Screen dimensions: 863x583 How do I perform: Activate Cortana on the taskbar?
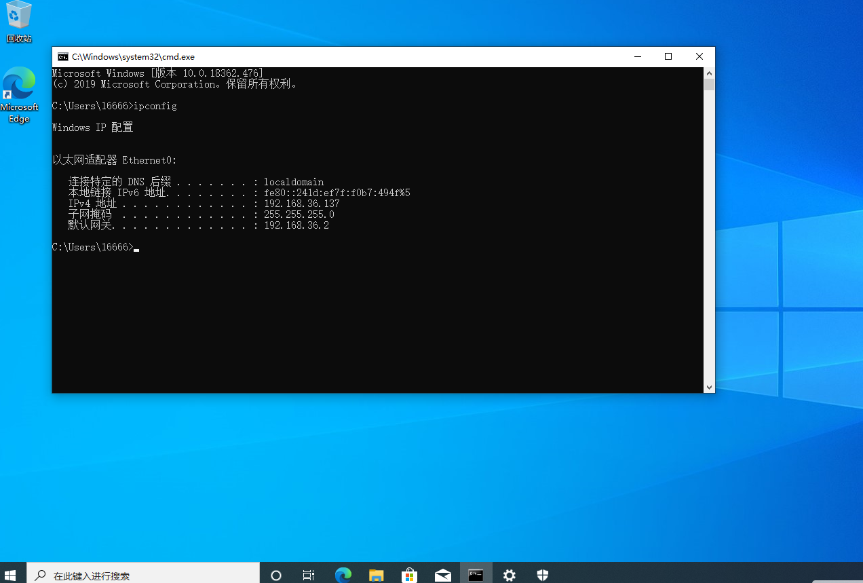pos(275,575)
